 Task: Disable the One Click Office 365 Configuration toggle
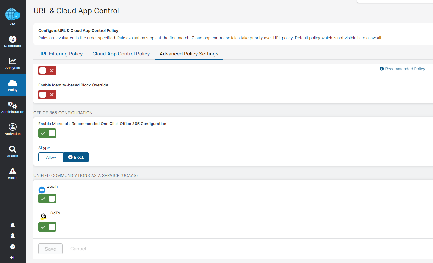[x=47, y=133]
